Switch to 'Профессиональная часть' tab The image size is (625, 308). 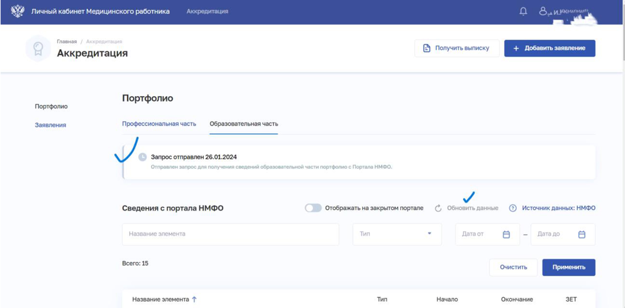pos(159,124)
